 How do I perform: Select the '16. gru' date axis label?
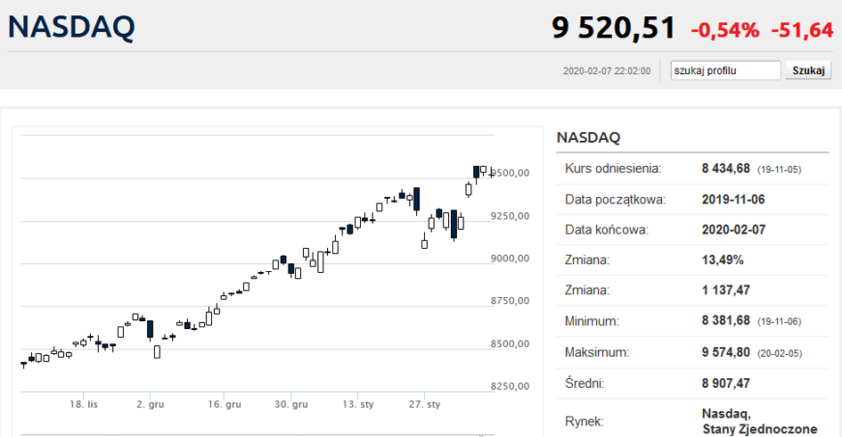[x=225, y=404]
